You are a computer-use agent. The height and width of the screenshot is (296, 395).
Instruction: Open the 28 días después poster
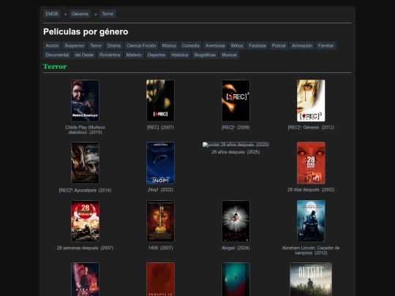point(311,163)
